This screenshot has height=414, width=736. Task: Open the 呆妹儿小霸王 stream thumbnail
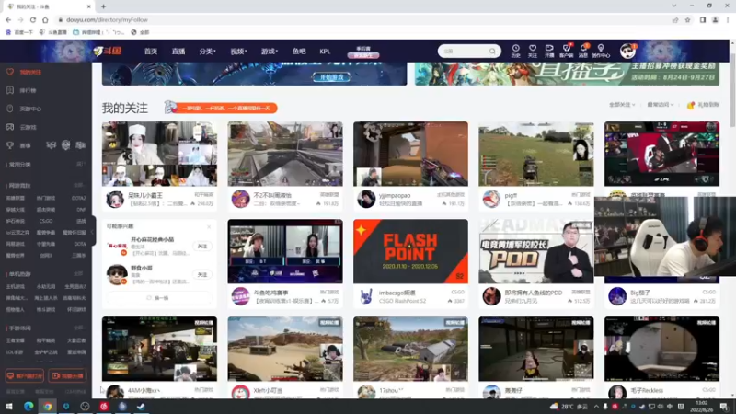coord(159,154)
